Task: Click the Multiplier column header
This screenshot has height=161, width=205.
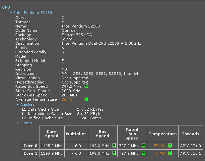Action: [x=76, y=134]
